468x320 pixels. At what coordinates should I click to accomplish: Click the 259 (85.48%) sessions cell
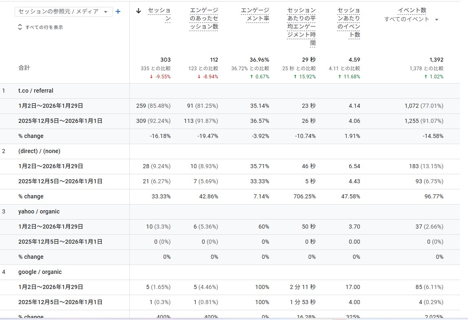pyautogui.click(x=153, y=106)
